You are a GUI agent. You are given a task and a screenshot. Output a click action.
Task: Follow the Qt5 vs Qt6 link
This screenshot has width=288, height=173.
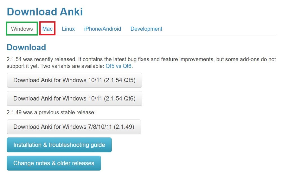click(x=119, y=66)
